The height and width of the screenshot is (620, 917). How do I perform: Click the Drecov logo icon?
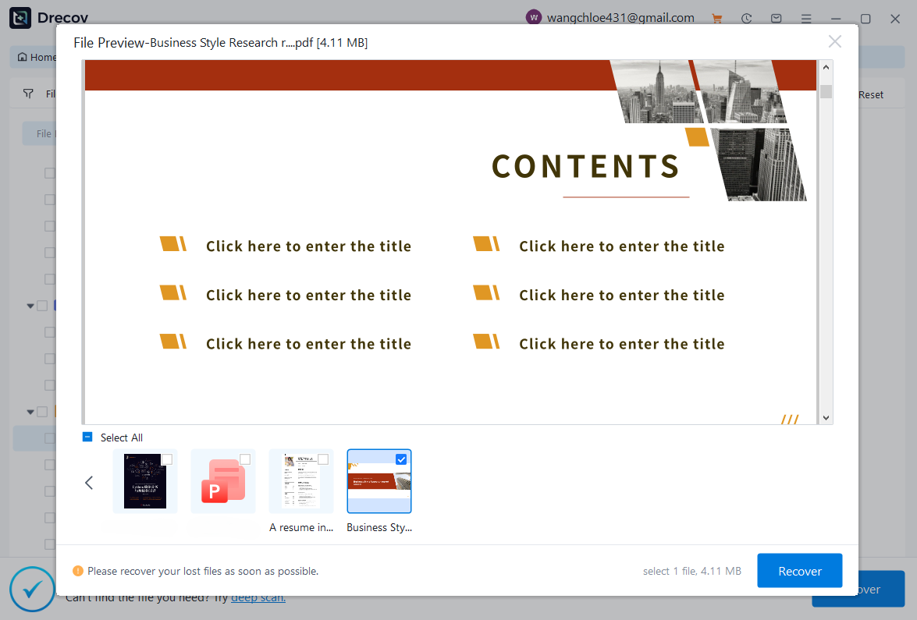click(x=20, y=18)
